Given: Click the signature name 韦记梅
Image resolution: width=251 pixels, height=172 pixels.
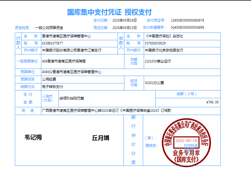Looking at the screenshot, I should tap(33, 138).
